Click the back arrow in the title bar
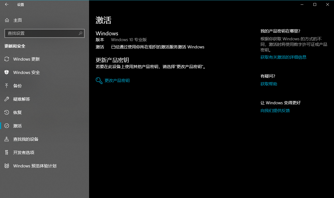This screenshot has width=334, height=198. 7,4
